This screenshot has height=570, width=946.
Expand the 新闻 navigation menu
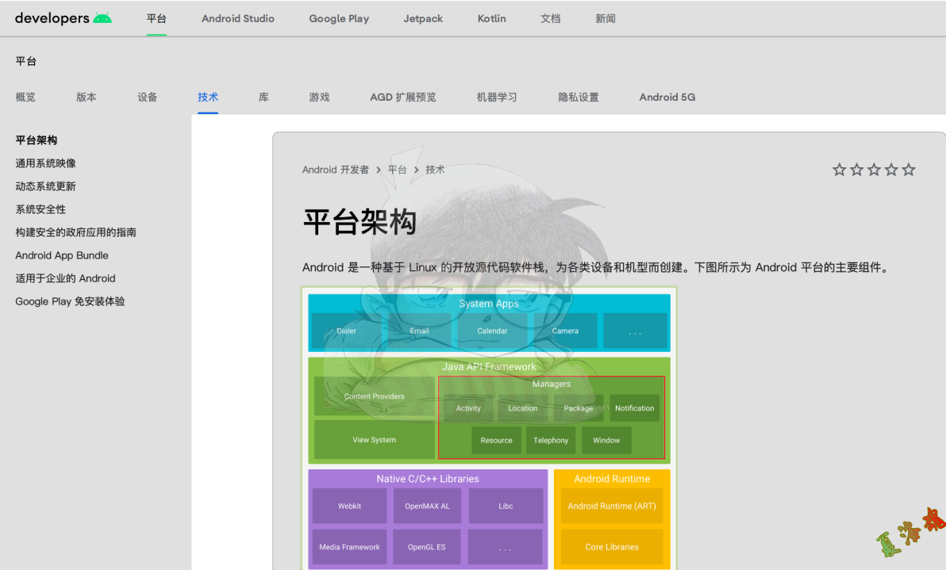click(x=606, y=18)
